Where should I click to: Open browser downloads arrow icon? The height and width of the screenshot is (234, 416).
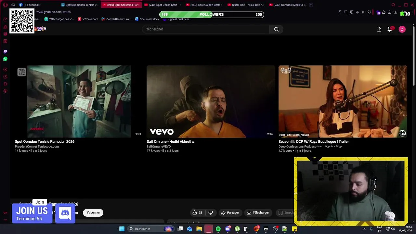395,12
